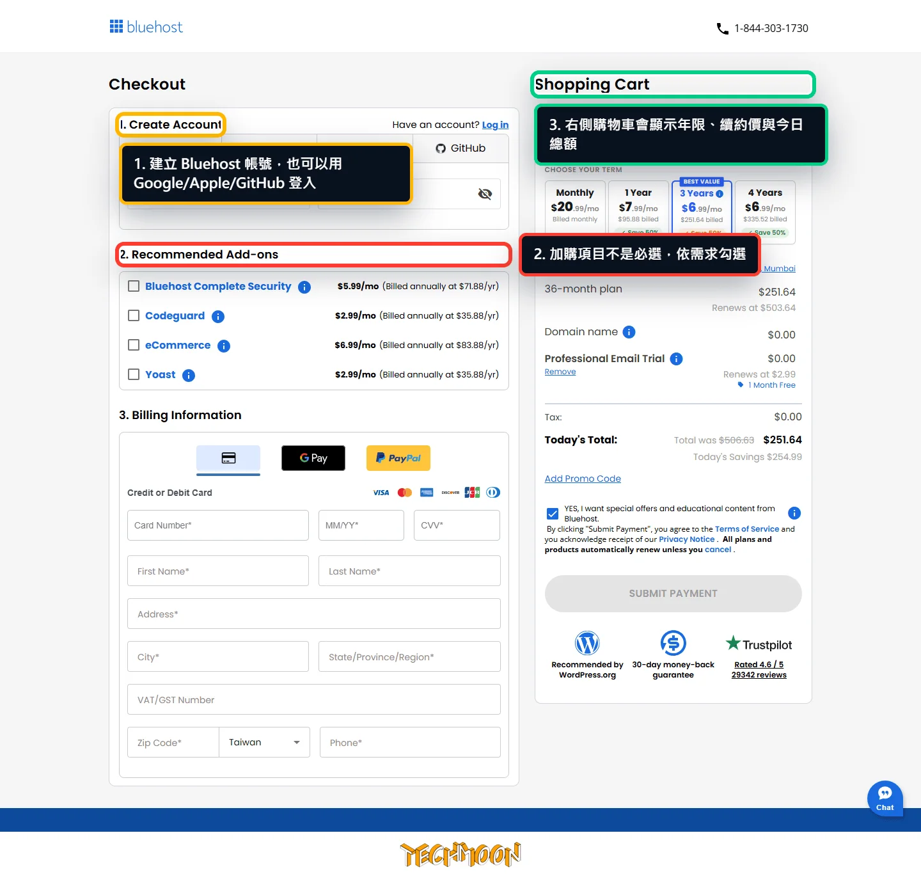Open info icon next to Yoast

coord(189,376)
